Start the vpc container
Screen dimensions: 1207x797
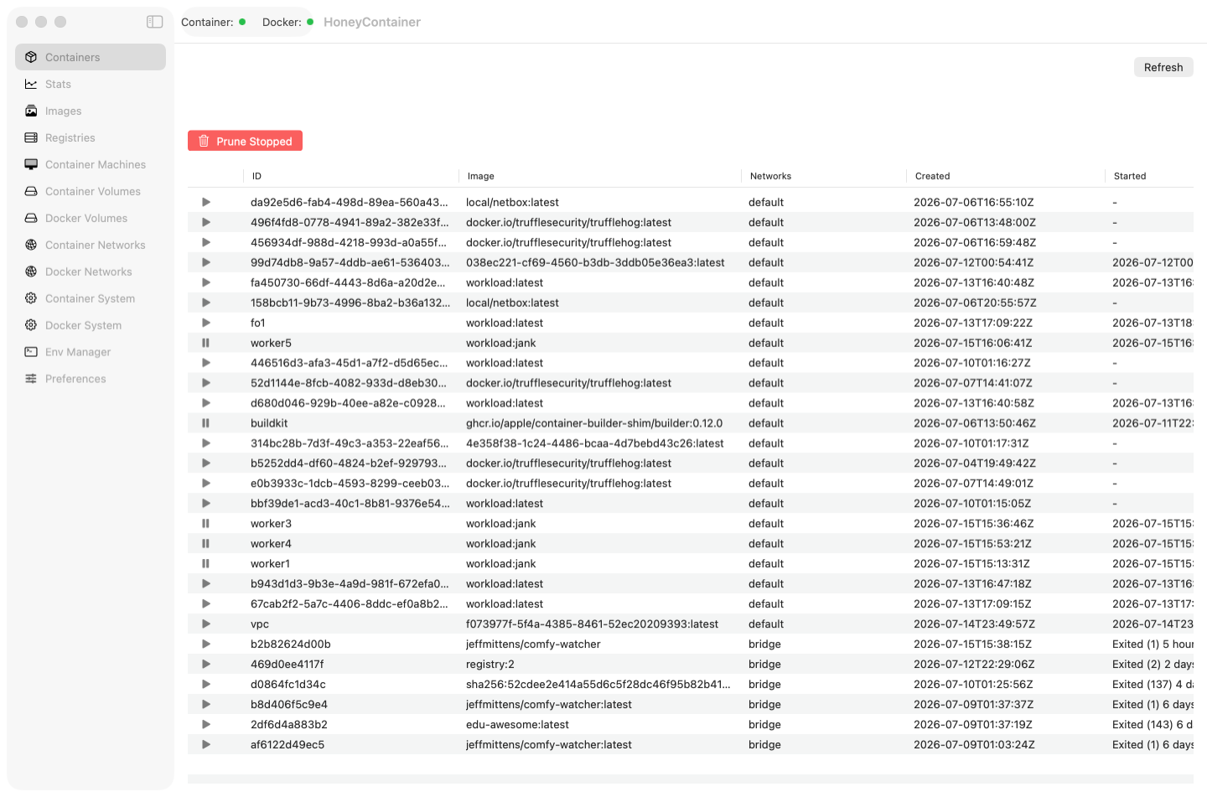pyautogui.click(x=206, y=624)
